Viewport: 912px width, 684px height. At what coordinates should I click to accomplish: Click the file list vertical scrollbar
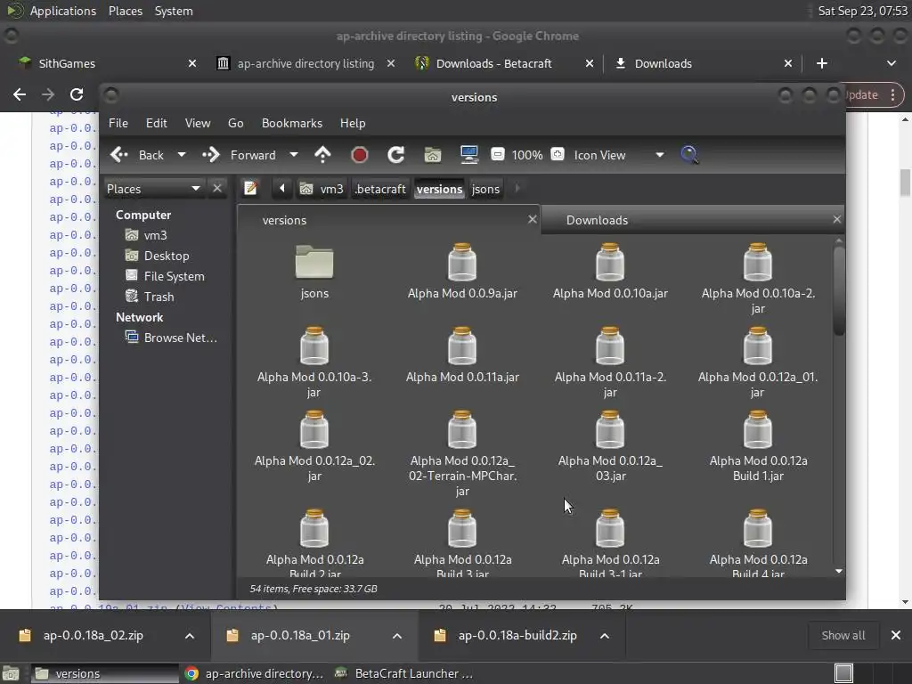(839, 291)
